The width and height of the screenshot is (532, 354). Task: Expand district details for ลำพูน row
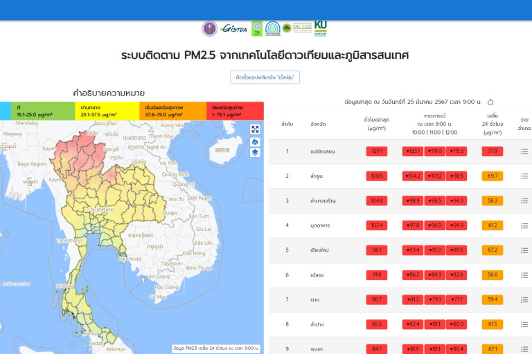coord(524,176)
